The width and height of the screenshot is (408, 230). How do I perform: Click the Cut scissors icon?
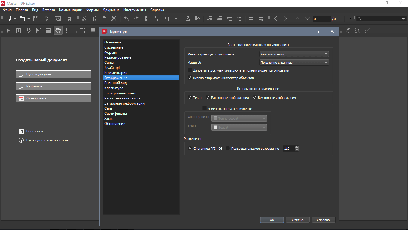click(84, 19)
